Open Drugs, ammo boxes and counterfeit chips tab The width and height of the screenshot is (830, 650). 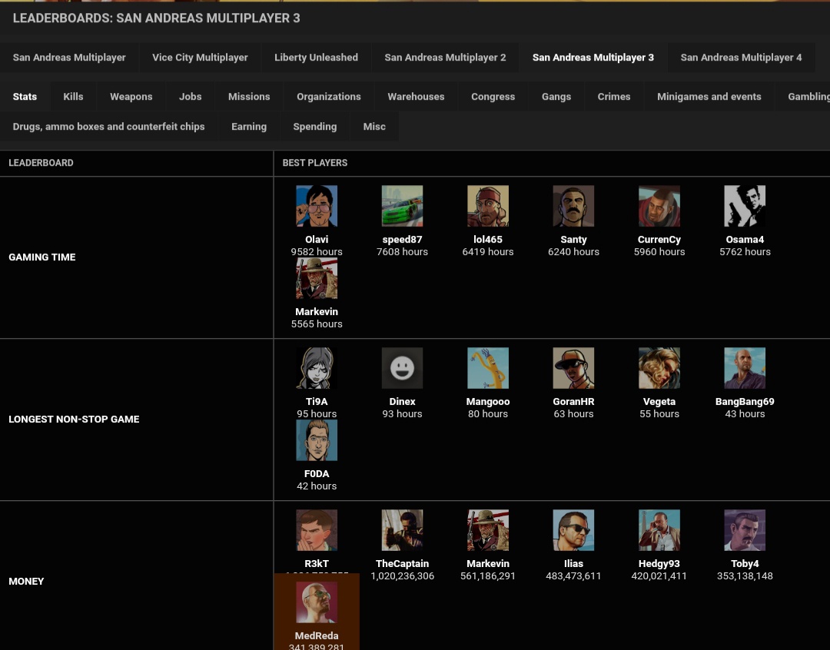(x=108, y=127)
